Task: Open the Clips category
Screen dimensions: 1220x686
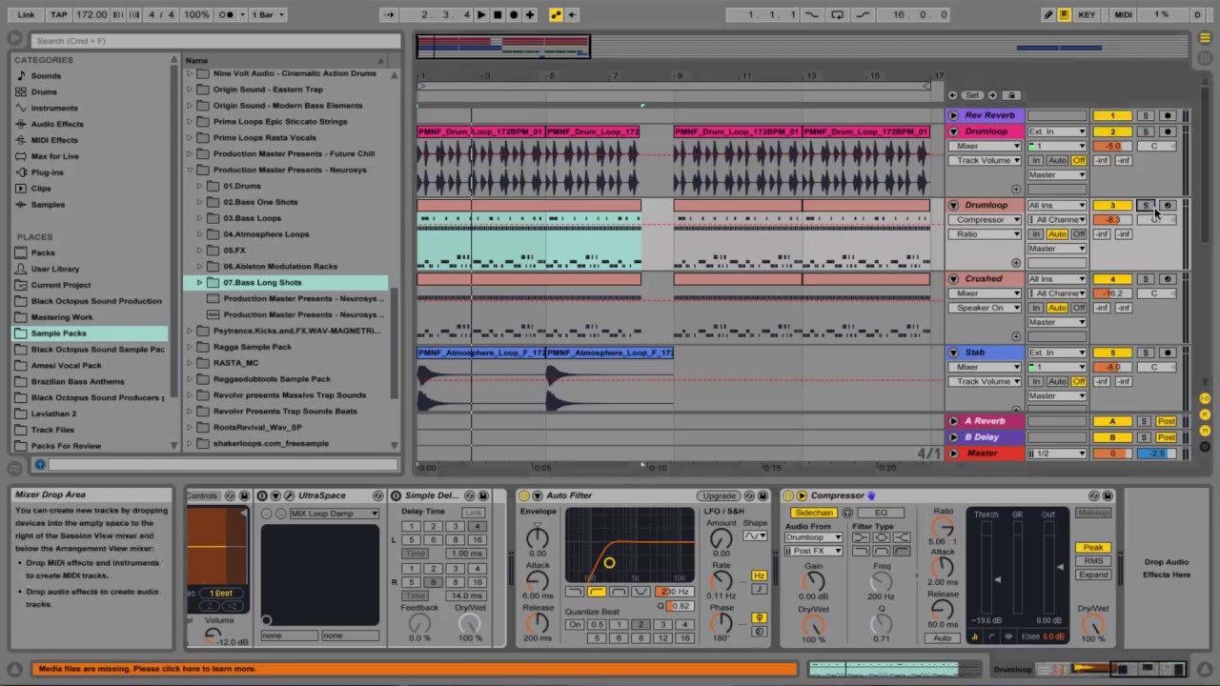Action: pyautogui.click(x=41, y=189)
